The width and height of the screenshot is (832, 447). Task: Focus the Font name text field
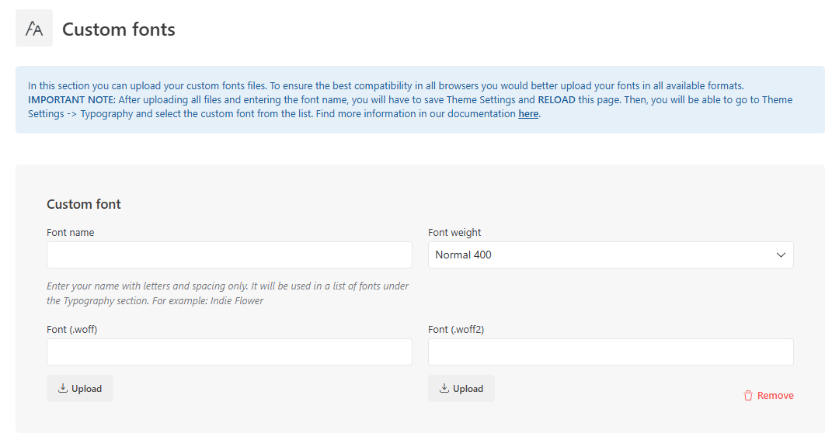point(229,255)
